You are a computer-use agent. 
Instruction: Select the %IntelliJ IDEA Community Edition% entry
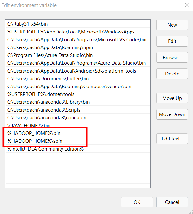[x=78, y=149]
